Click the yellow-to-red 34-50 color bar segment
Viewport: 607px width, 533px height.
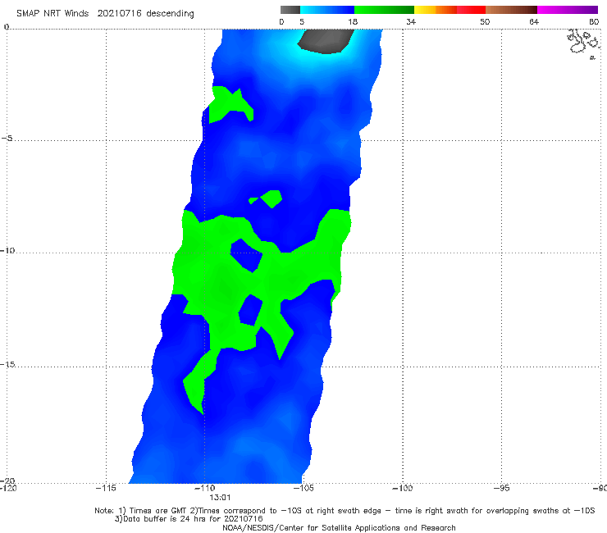450,10
